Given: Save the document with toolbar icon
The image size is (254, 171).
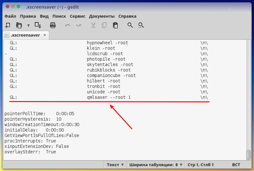Looking at the screenshot, I should coord(38,25).
